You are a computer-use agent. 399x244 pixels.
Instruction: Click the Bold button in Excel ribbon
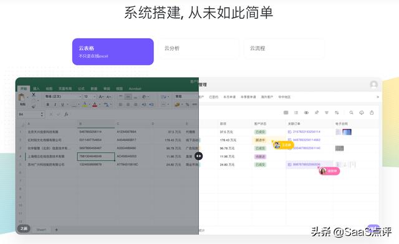point(47,104)
